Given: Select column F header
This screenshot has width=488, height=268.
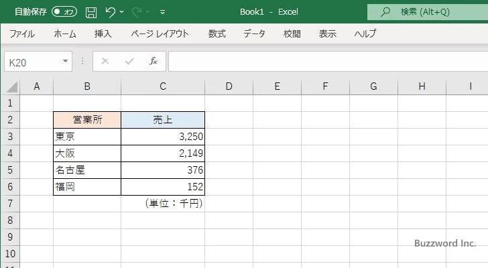Looking at the screenshot, I should click(325, 86).
